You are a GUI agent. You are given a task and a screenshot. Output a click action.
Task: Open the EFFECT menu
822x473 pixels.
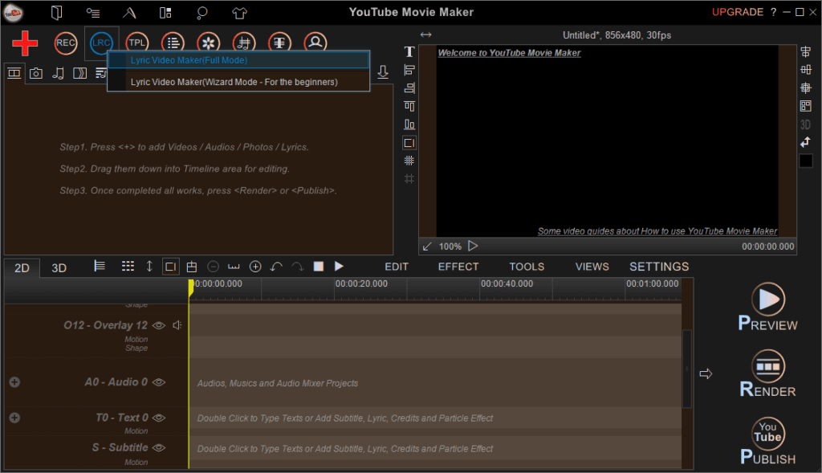click(458, 267)
